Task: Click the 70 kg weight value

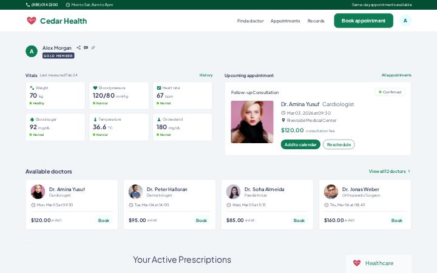Action: pyautogui.click(x=36, y=96)
